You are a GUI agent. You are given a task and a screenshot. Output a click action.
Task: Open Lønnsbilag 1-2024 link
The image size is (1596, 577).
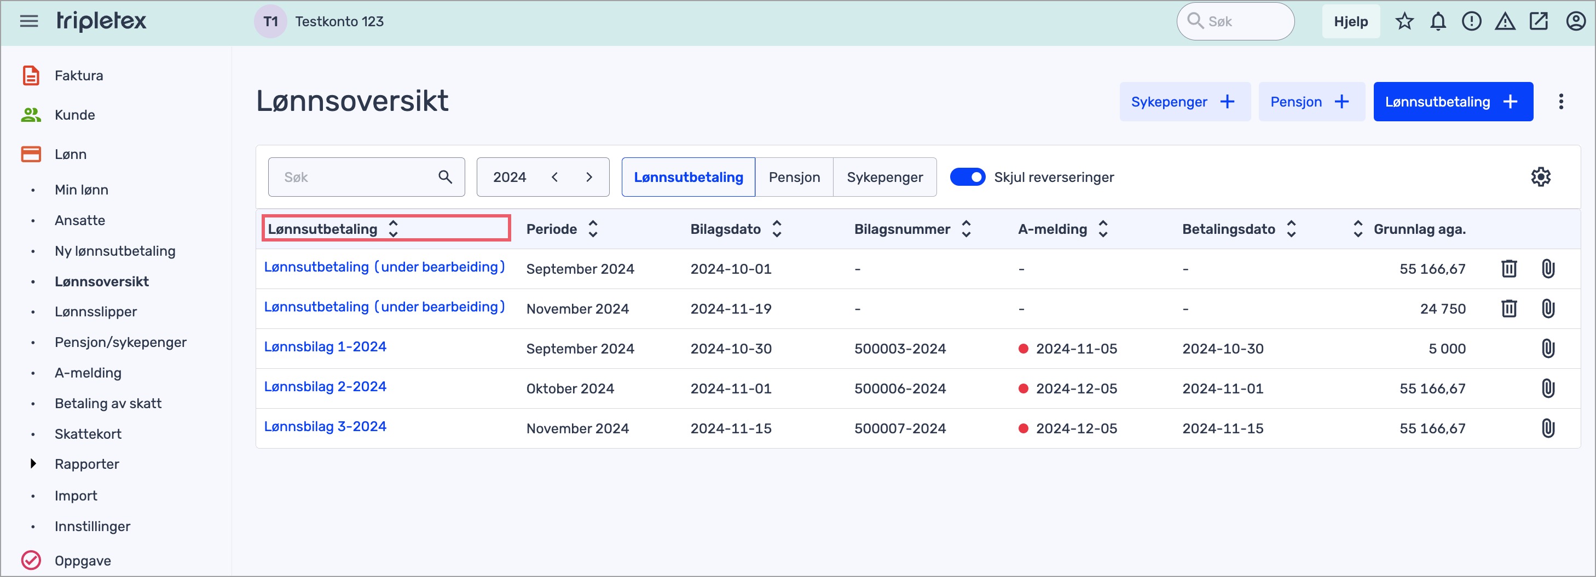point(325,346)
